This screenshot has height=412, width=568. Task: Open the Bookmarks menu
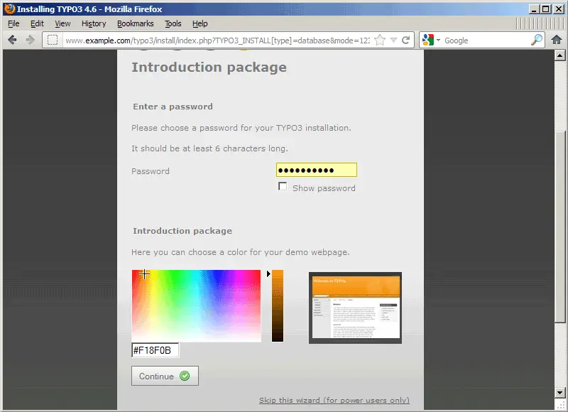click(x=136, y=23)
